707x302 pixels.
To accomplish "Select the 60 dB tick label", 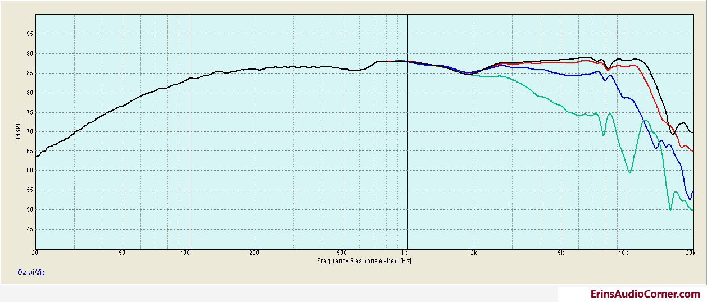I will point(30,171).
